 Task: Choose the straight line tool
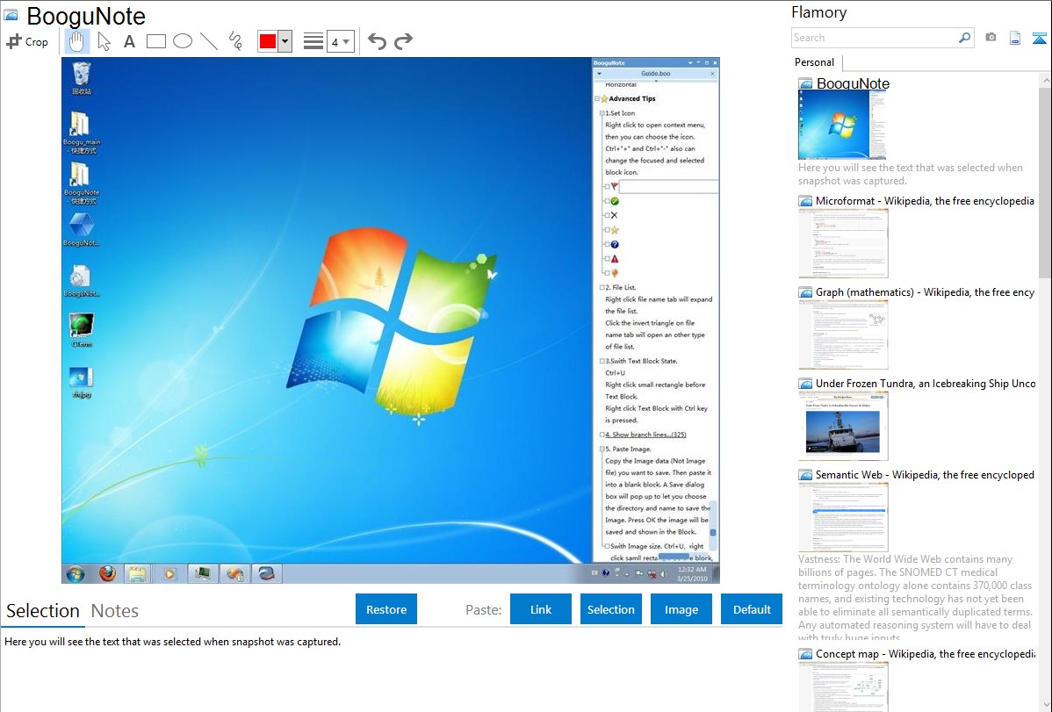click(209, 41)
